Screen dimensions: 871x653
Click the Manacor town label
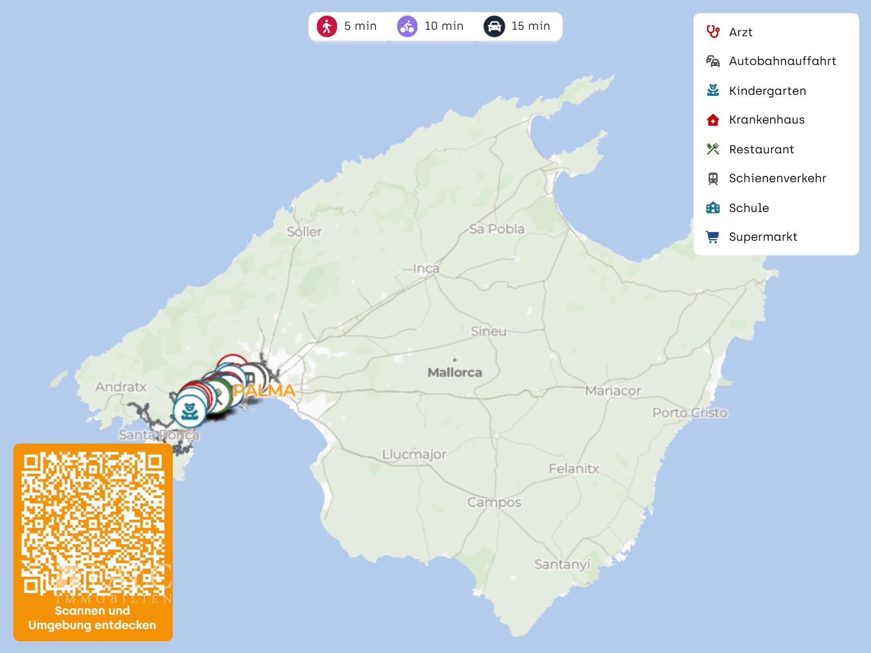(x=613, y=391)
